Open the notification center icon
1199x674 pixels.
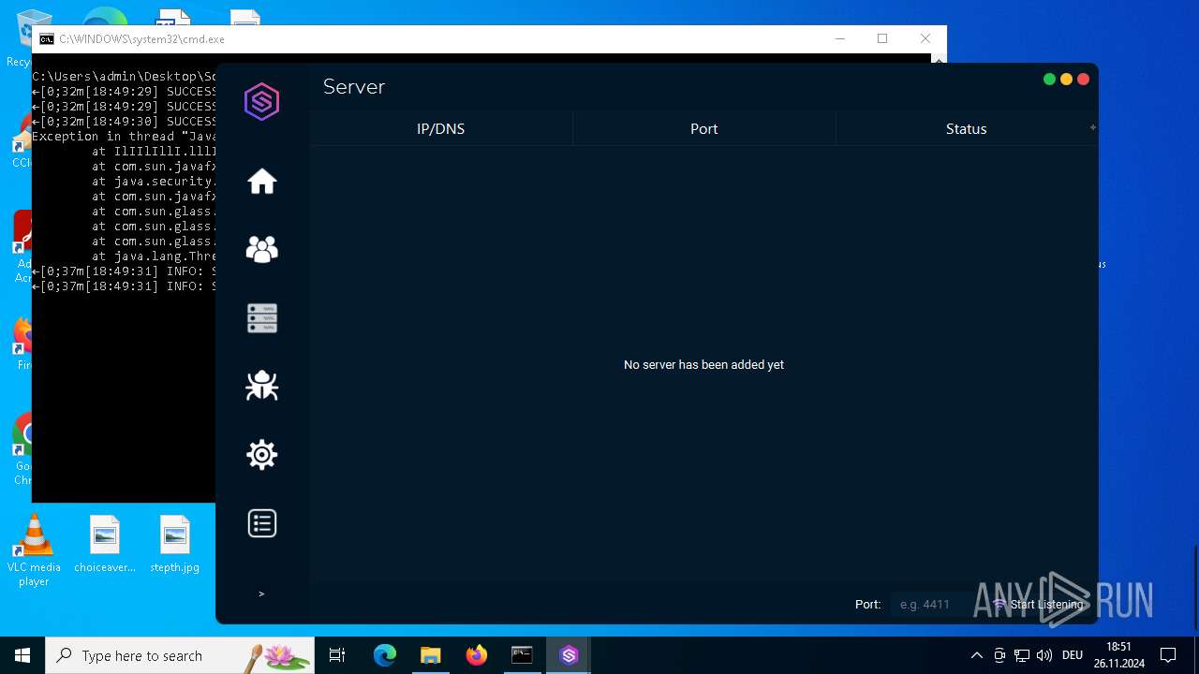[1168, 655]
